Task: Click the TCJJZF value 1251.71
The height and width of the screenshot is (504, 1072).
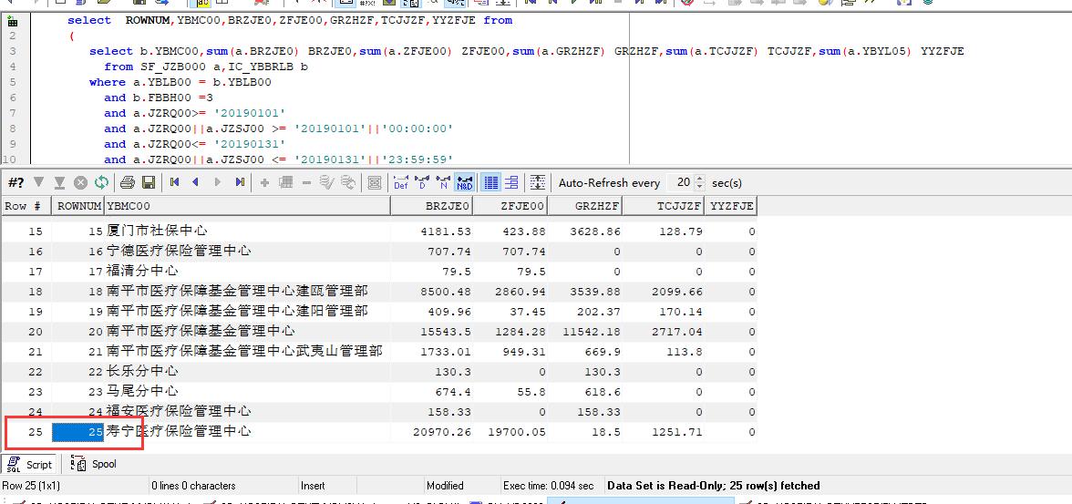Action: coord(676,432)
